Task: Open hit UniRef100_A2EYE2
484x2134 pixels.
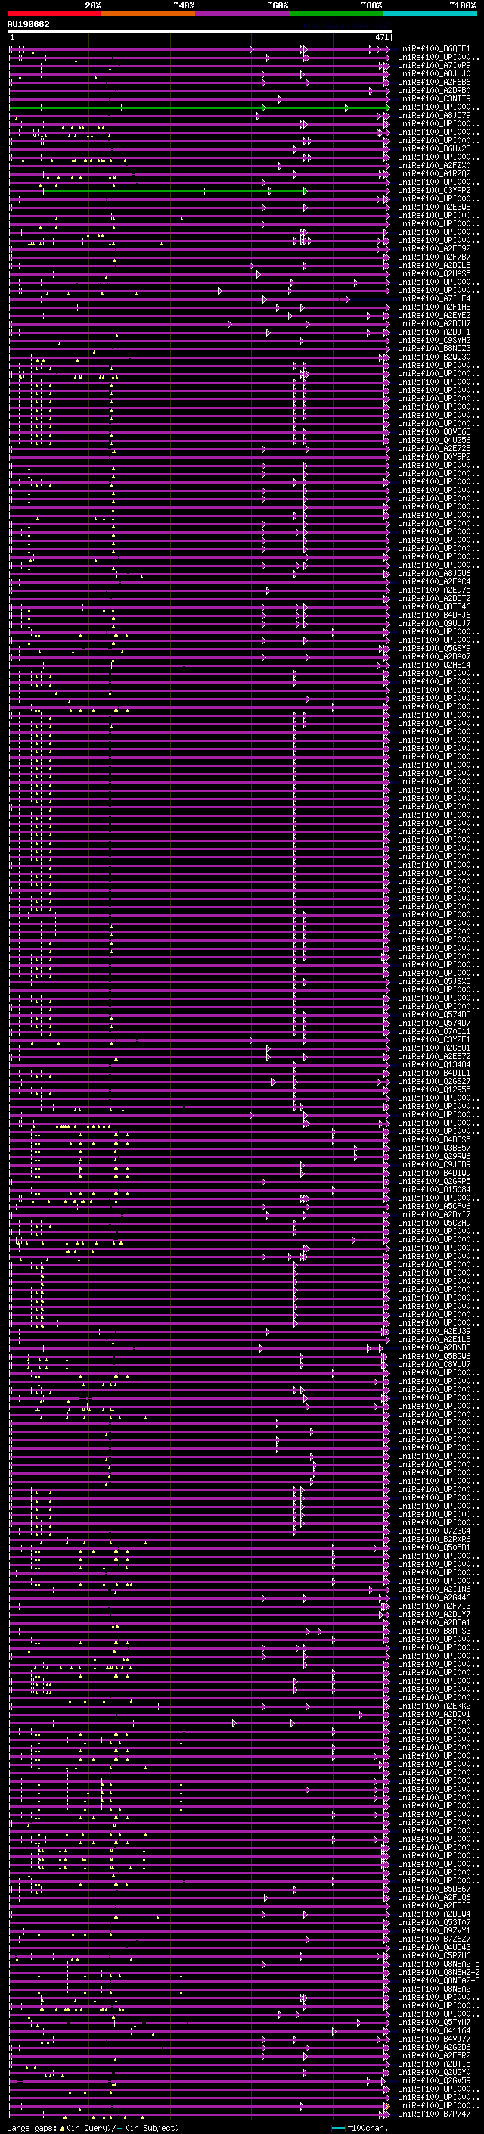Action: pyautogui.click(x=434, y=315)
